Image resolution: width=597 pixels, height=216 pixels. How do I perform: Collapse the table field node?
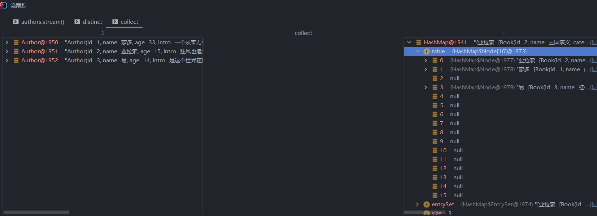point(418,51)
